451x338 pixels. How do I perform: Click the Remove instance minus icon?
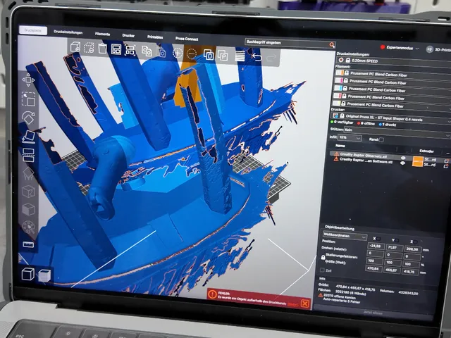tap(192, 54)
